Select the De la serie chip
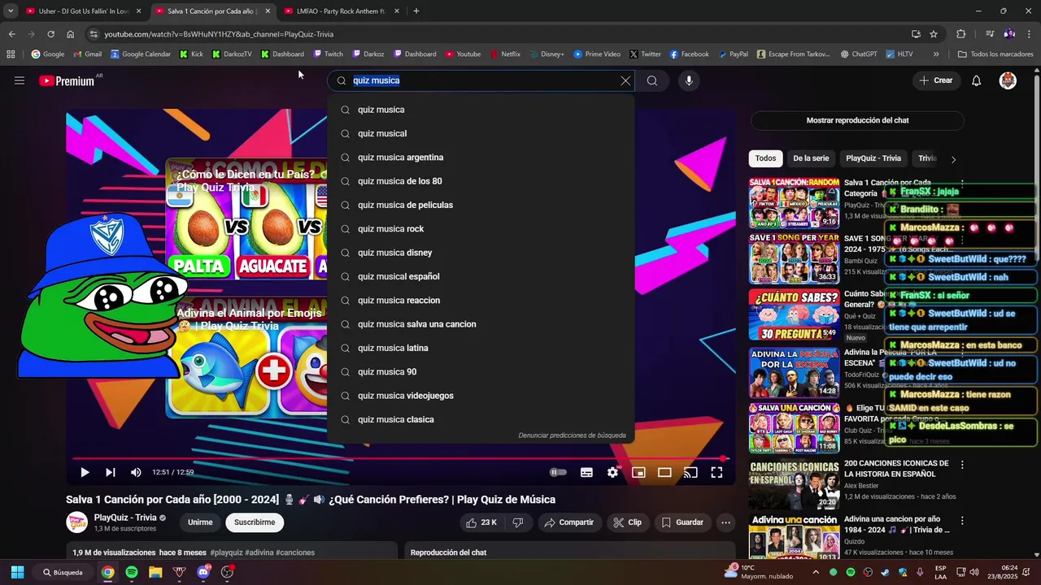This screenshot has height=585, width=1041. click(811, 158)
